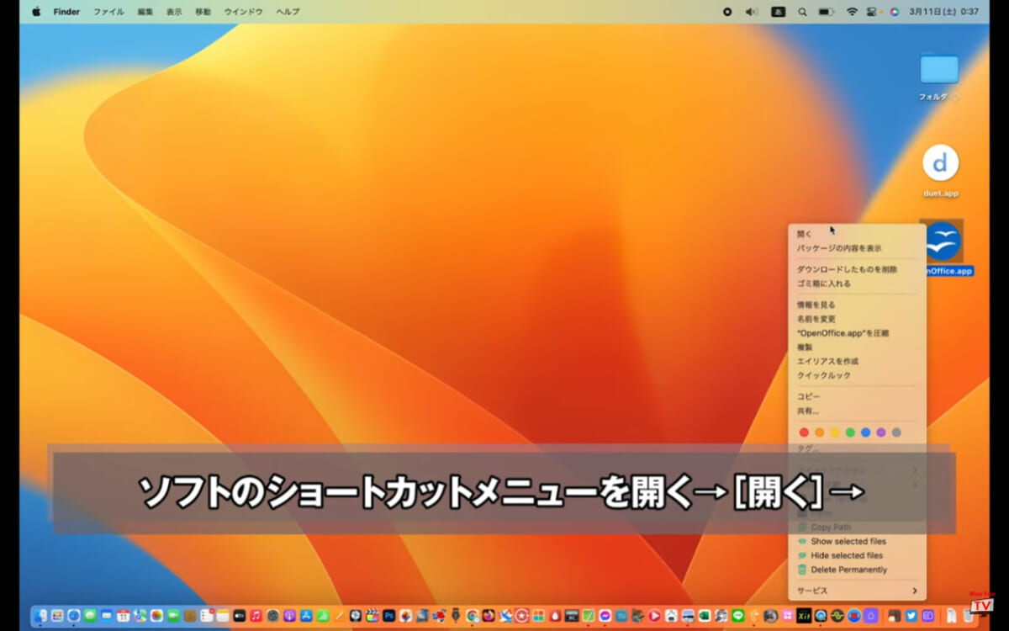The image size is (1009, 631).
Task: Apply the gray tag color
Action: tap(896, 432)
